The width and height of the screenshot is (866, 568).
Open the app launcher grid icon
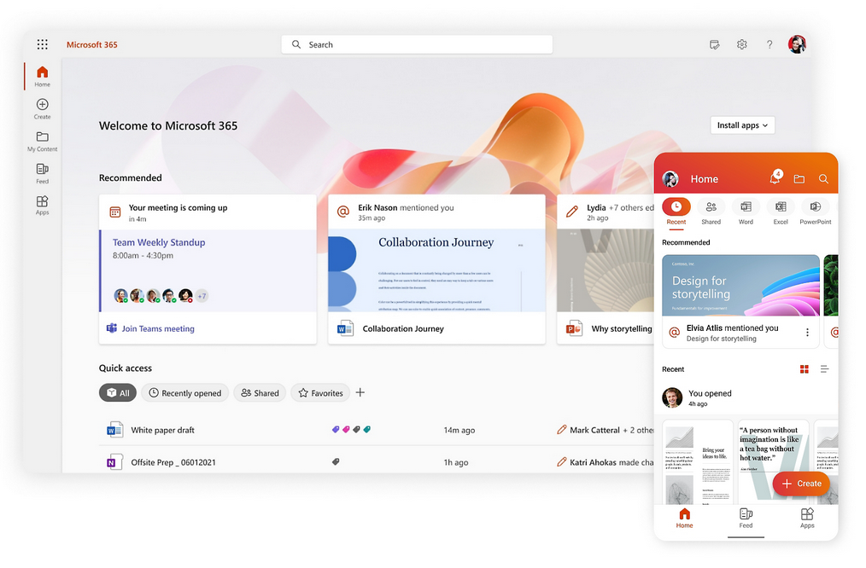click(x=43, y=44)
